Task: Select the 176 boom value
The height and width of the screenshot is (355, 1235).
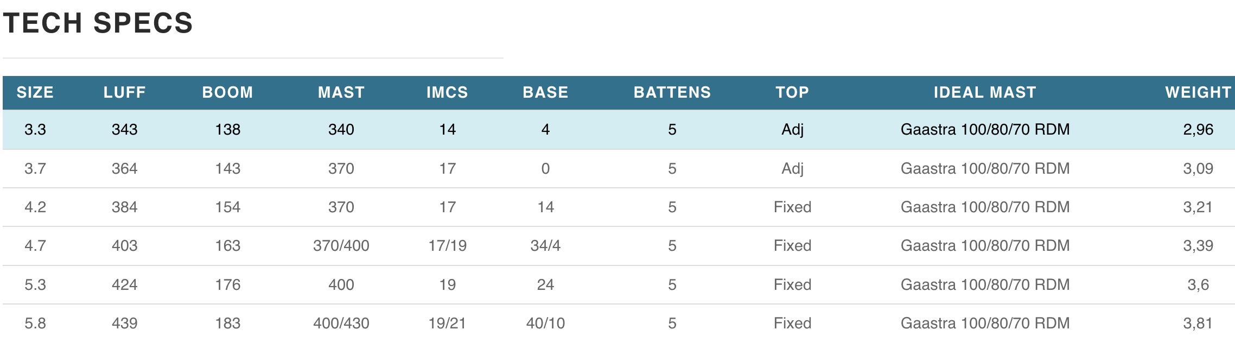Action: coord(227,285)
